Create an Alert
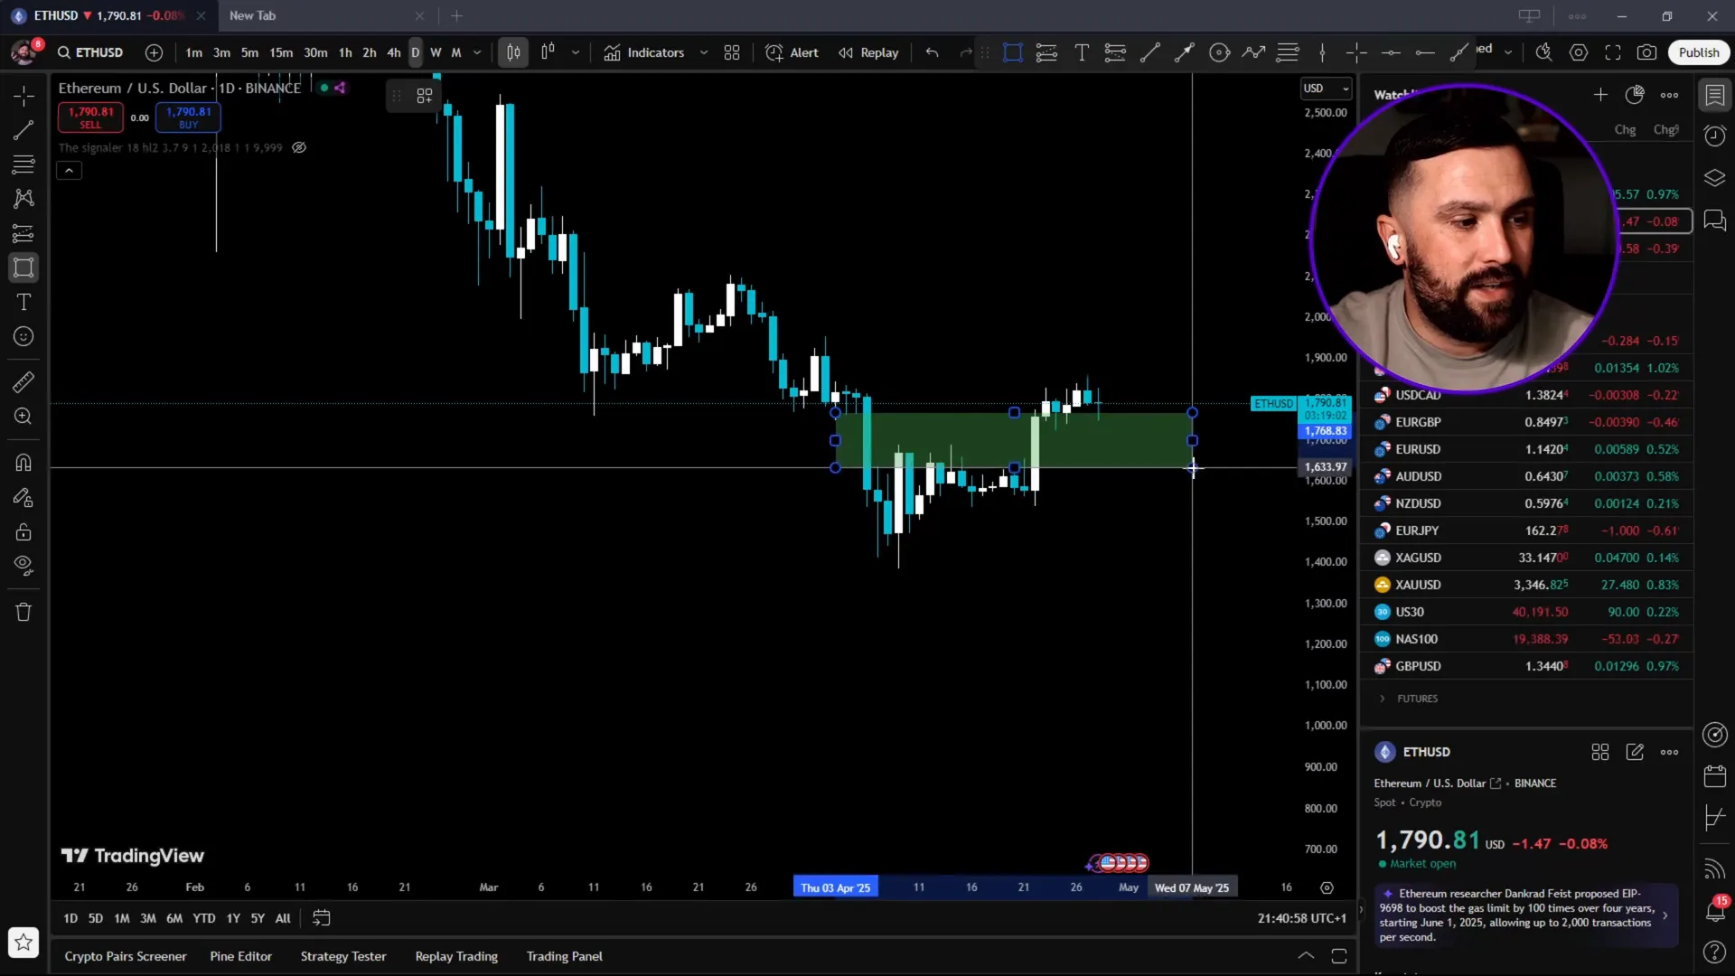This screenshot has height=976, width=1735. coord(792,52)
